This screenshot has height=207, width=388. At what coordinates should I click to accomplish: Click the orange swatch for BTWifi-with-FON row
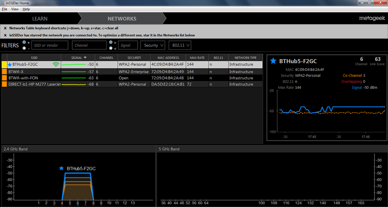(4, 78)
